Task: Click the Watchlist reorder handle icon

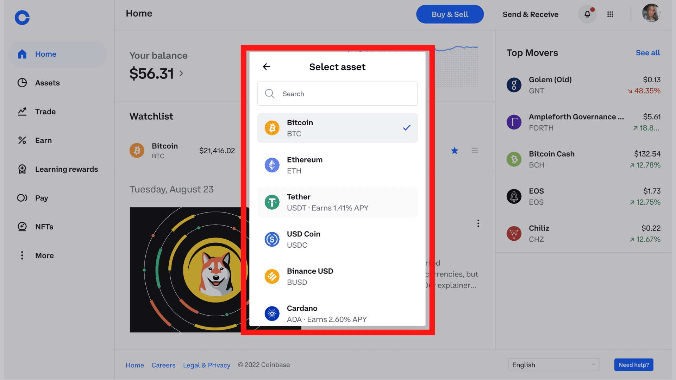Action: coord(475,151)
